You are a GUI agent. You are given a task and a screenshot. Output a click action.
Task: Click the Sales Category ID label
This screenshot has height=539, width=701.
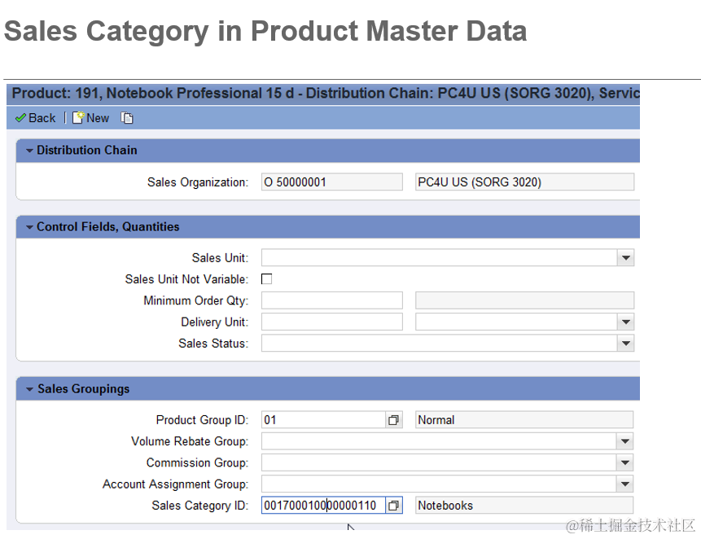[x=199, y=506]
